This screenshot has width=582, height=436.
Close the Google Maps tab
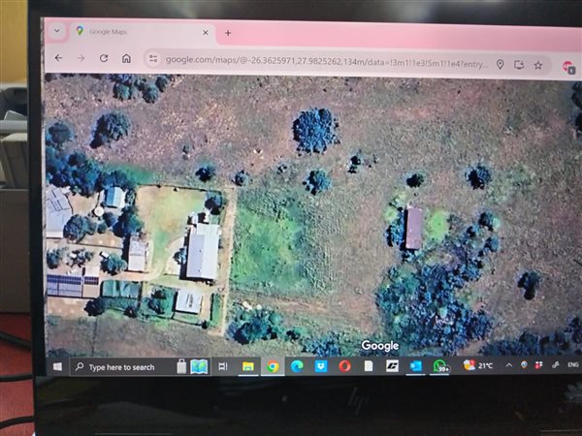(x=206, y=33)
